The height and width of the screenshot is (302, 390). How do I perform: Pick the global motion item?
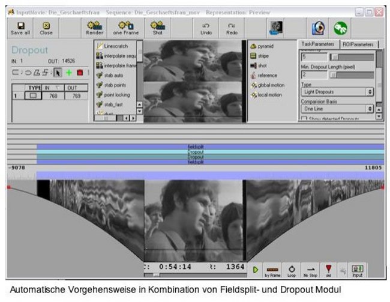coord(268,85)
